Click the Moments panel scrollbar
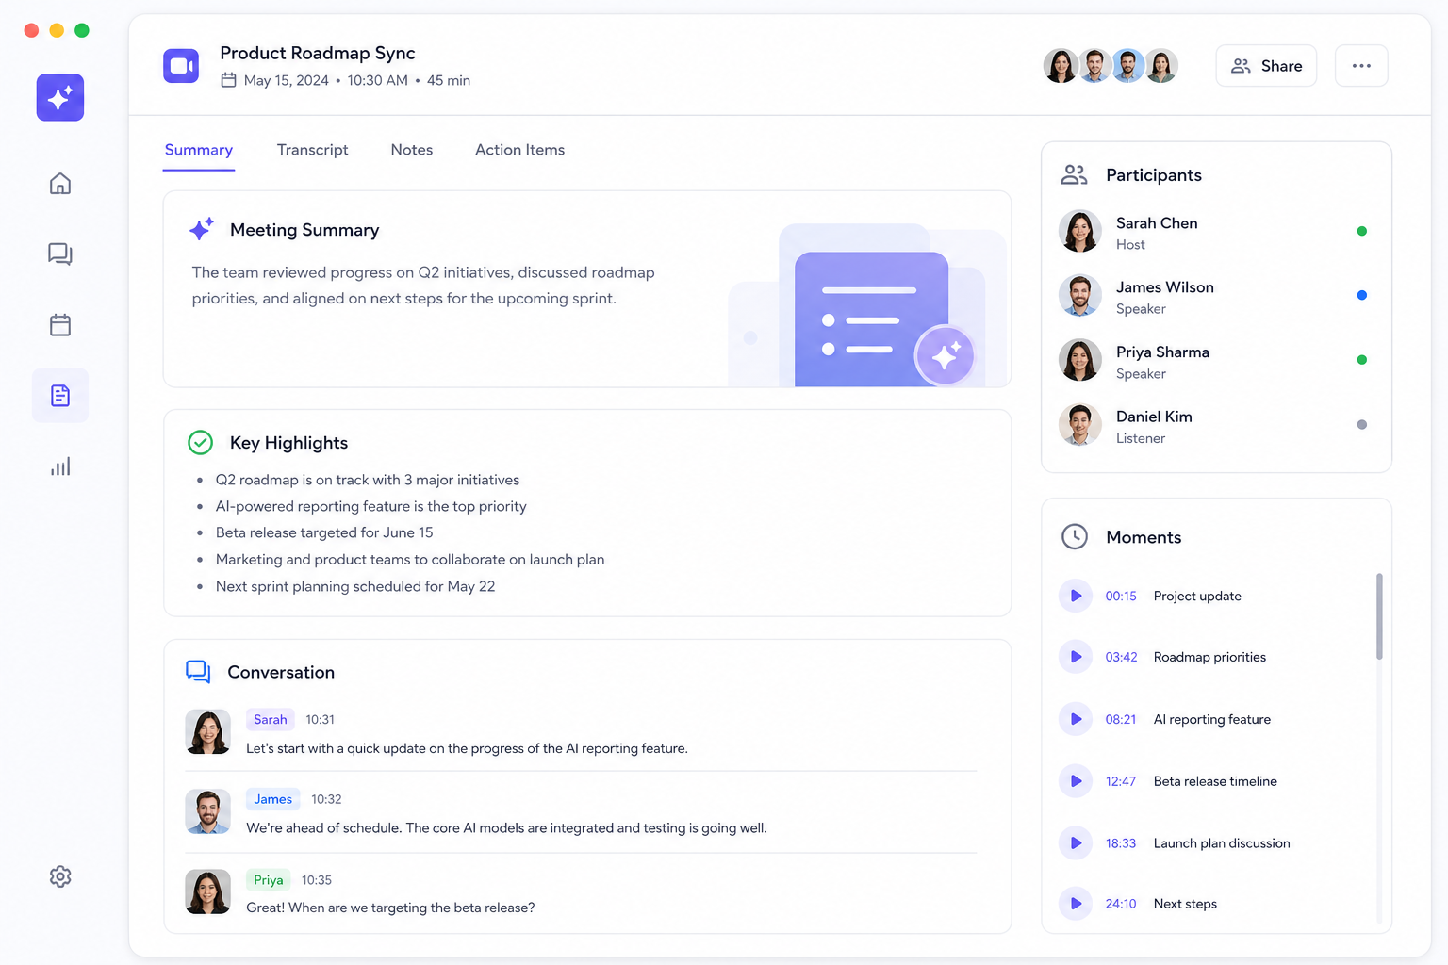This screenshot has width=1448, height=965. coord(1379,616)
